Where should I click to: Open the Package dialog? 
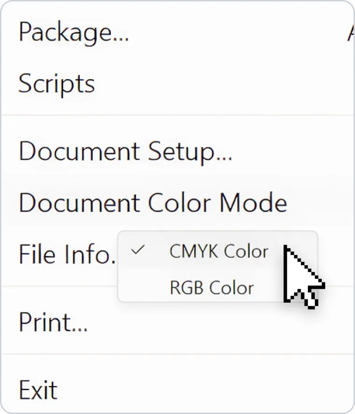[177, 32]
